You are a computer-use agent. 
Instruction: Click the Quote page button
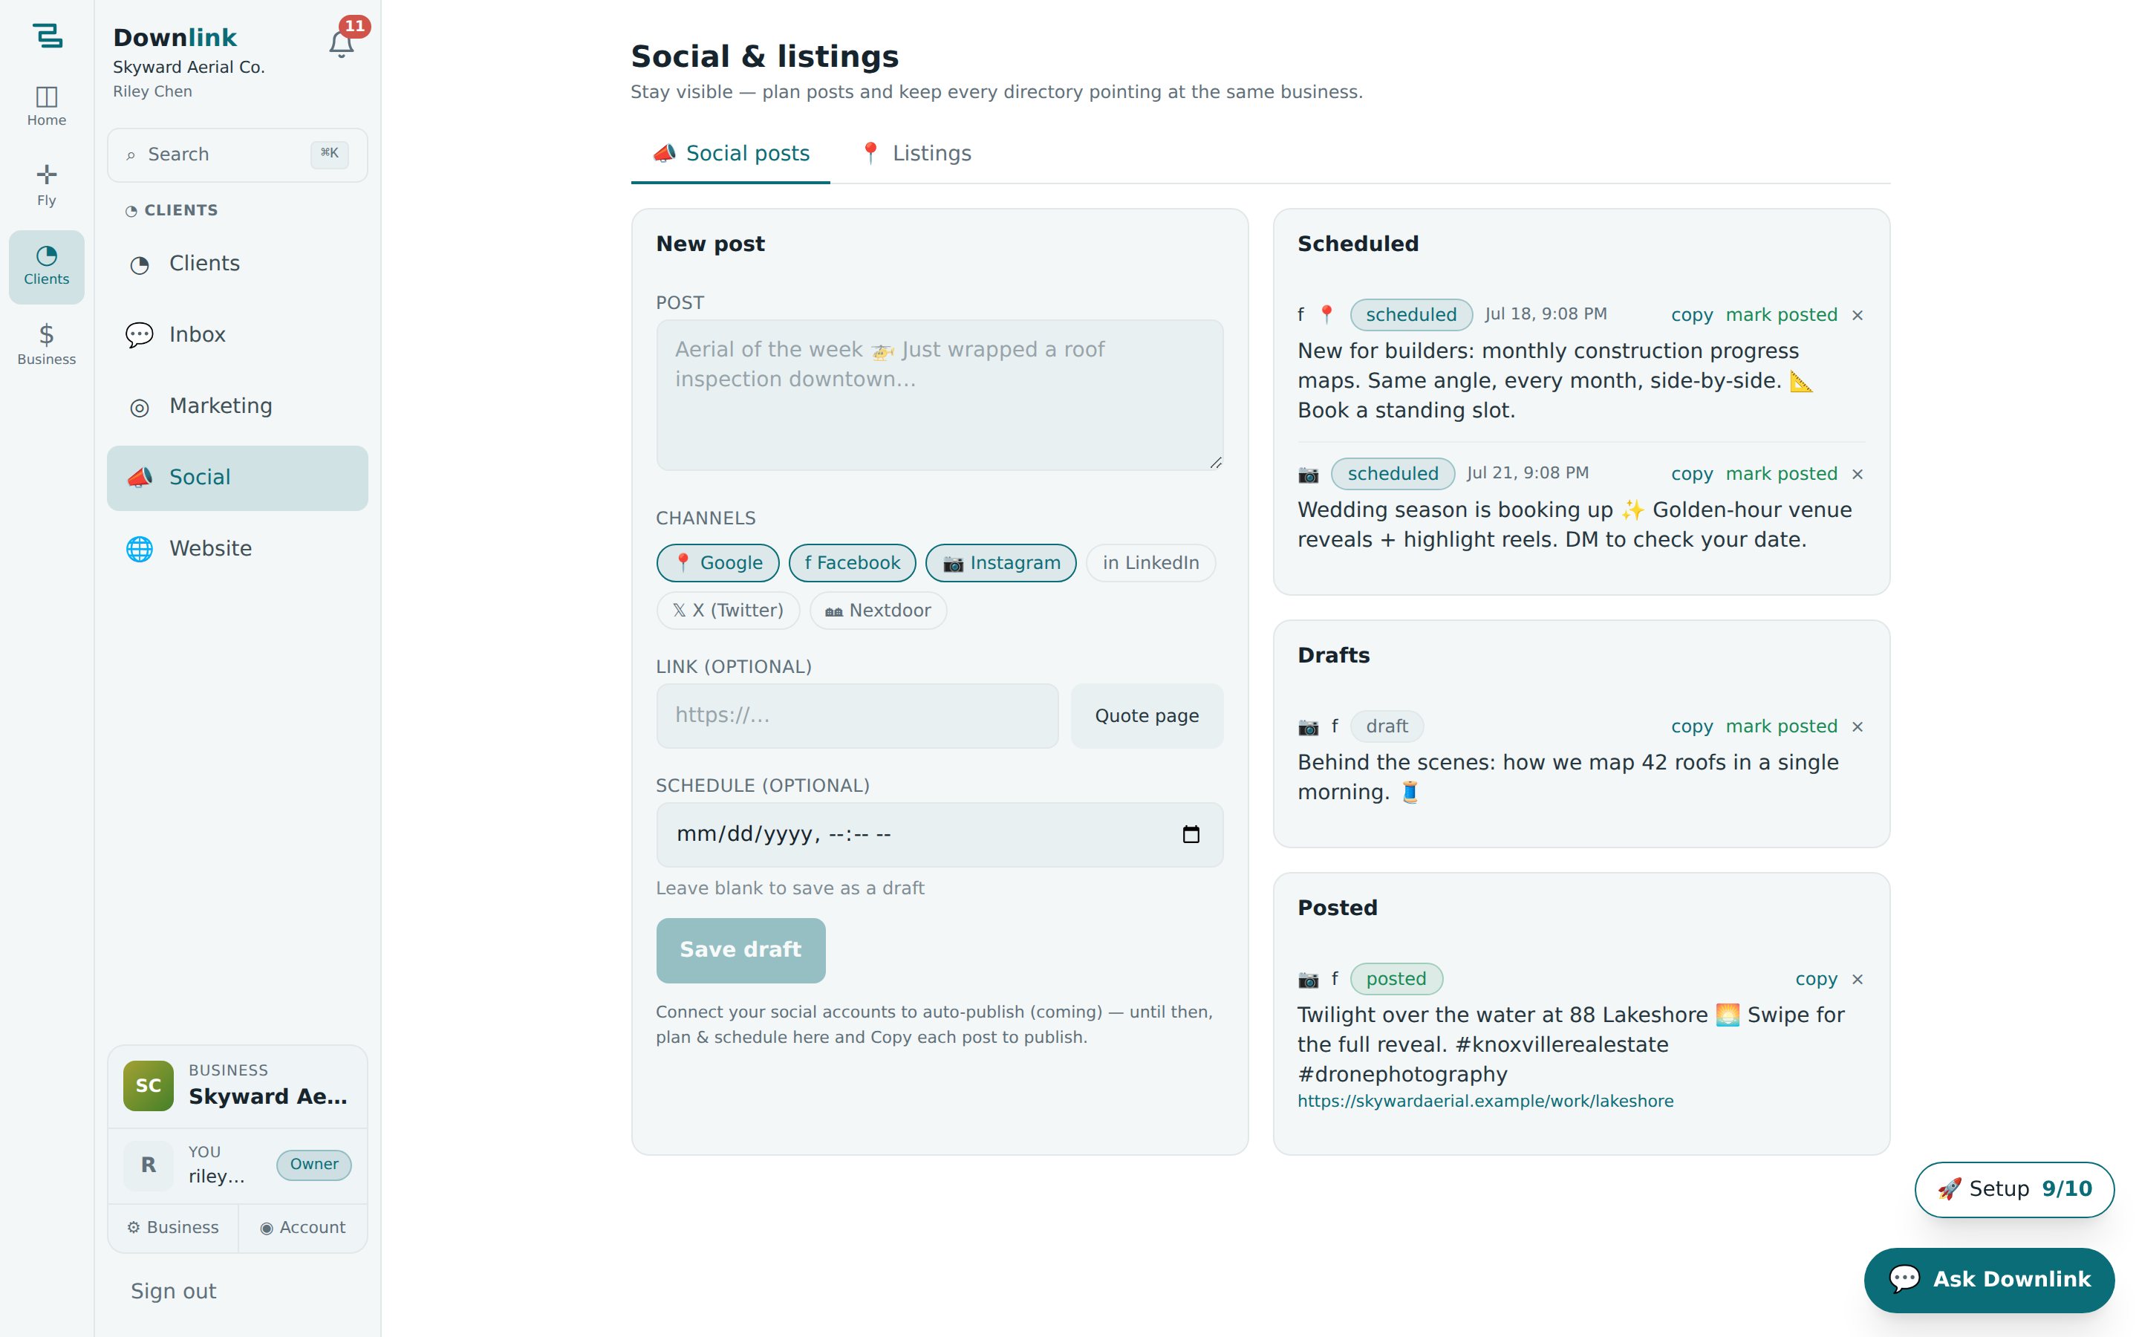tap(1147, 715)
